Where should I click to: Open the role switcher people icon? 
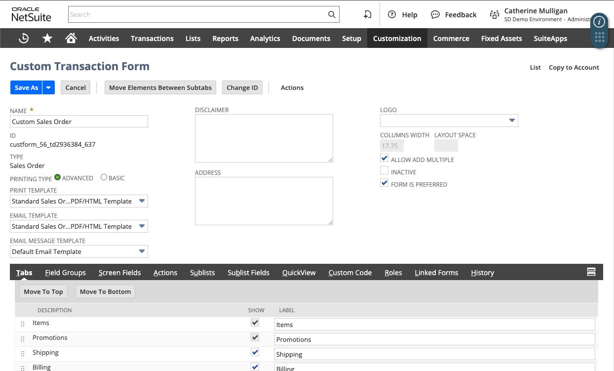click(494, 14)
